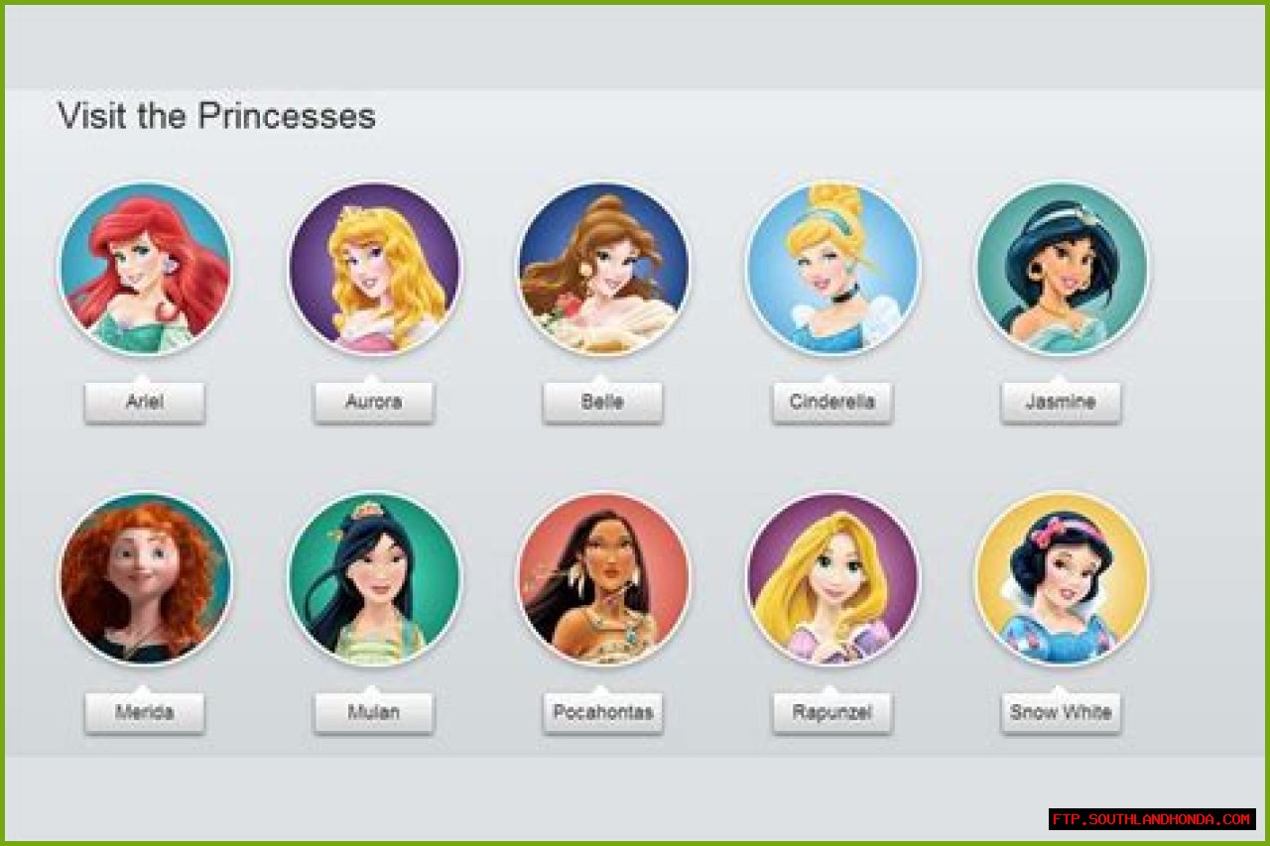1270x846 pixels.
Task: Click Belle's circular portrait
Action: pyautogui.click(x=602, y=269)
